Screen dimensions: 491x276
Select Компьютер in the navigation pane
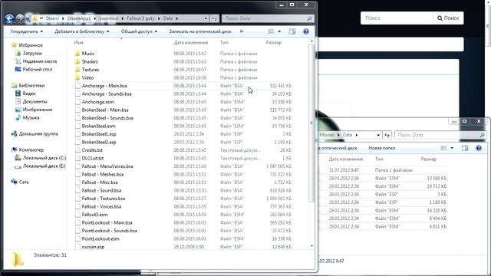click(31, 150)
